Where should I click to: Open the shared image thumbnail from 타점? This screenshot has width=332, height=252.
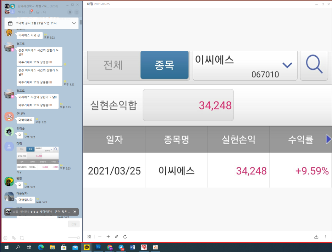point(38,157)
